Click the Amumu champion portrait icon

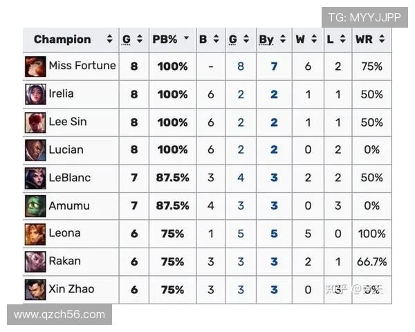pyautogui.click(x=35, y=206)
